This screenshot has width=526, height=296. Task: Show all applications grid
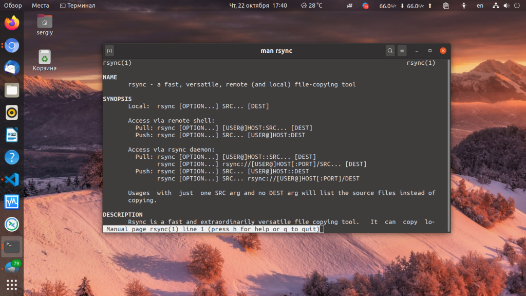(x=12, y=285)
